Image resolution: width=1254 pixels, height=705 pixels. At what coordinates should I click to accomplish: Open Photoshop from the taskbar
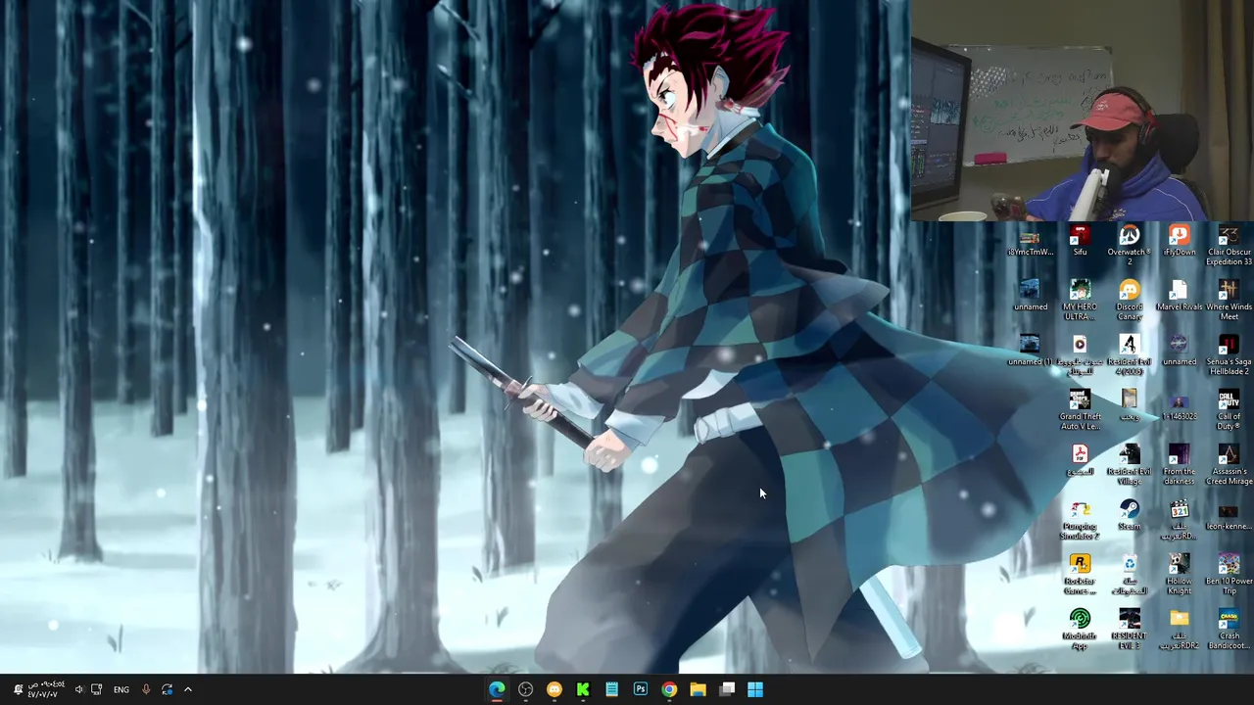click(x=641, y=689)
